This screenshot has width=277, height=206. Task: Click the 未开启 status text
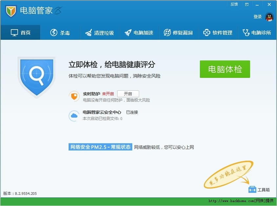coord(108,94)
